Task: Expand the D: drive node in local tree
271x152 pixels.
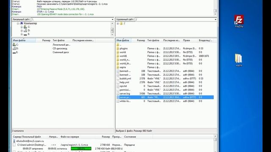Action: 22,31
